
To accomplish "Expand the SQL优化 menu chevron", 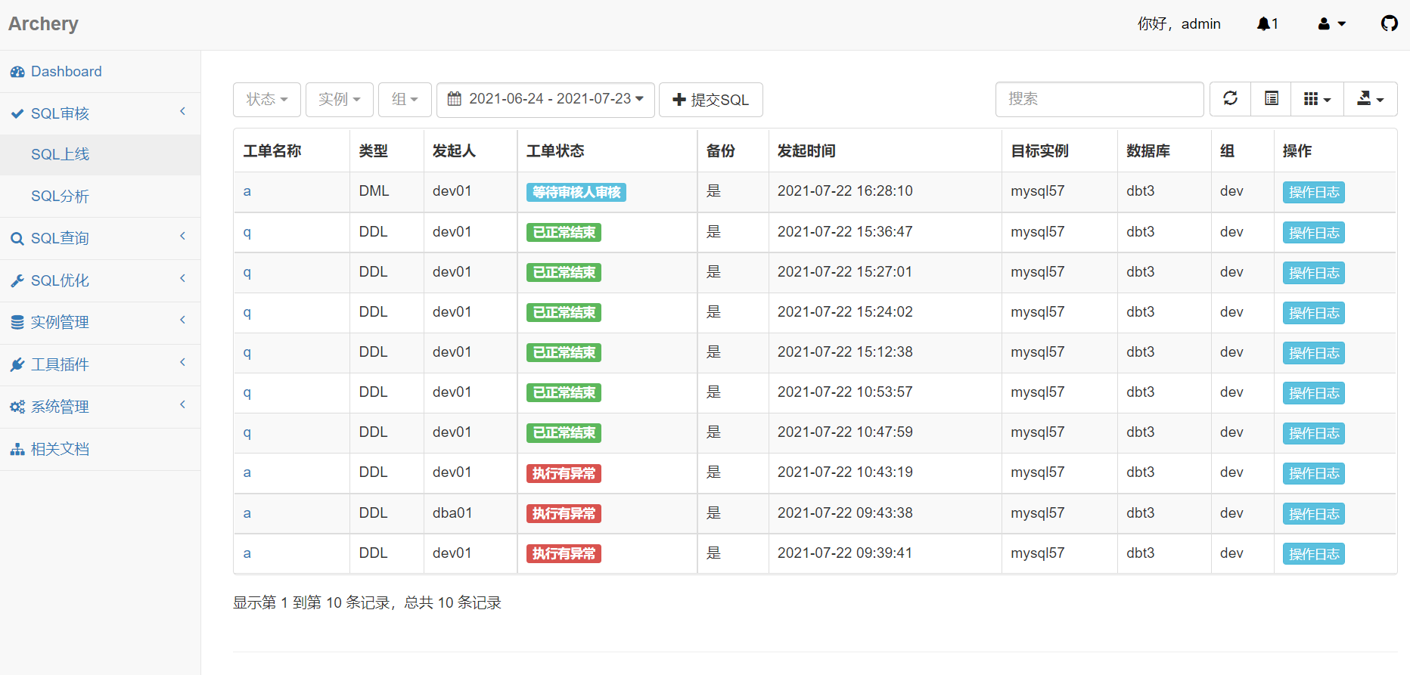I will (182, 279).
